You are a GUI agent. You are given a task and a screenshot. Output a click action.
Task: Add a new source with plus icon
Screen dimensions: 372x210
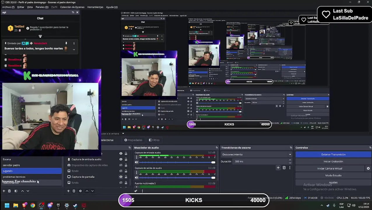coord(68,191)
